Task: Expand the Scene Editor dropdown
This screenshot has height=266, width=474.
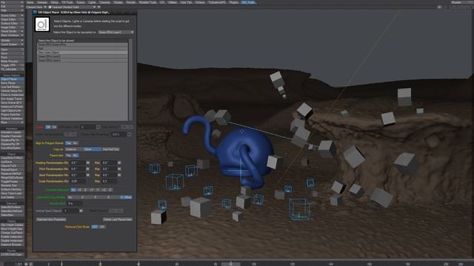Action: (x=12, y=16)
